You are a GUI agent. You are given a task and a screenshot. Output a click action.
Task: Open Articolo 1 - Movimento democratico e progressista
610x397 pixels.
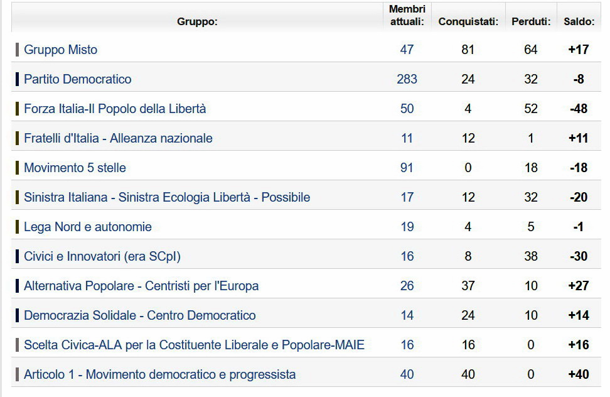(160, 374)
